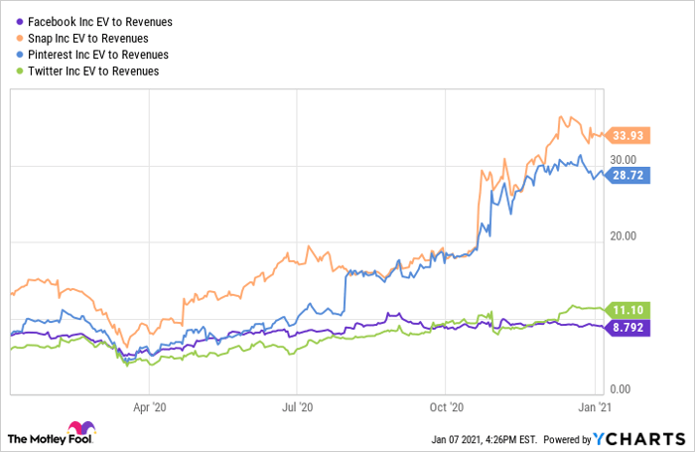Click the Oct '20 axis label
The height and width of the screenshot is (452, 695).
tap(446, 406)
